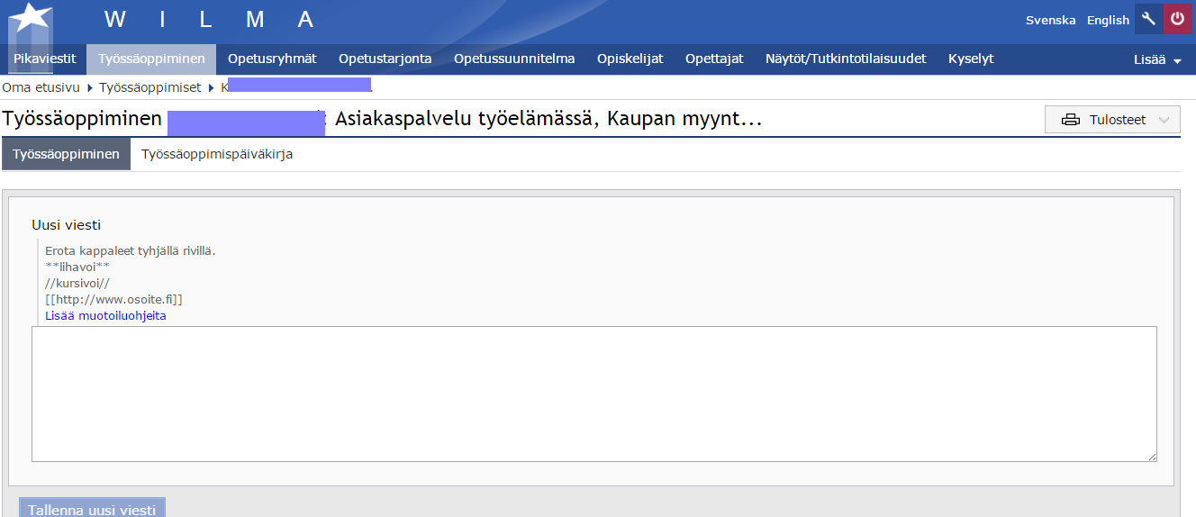The width and height of the screenshot is (1196, 517).
Task: Navigate to Opettajat
Action: [714, 59]
